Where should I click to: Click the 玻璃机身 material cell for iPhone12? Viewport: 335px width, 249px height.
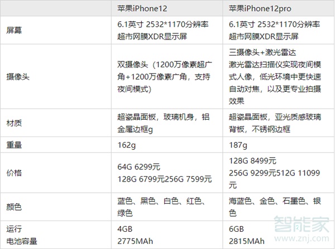(167, 123)
